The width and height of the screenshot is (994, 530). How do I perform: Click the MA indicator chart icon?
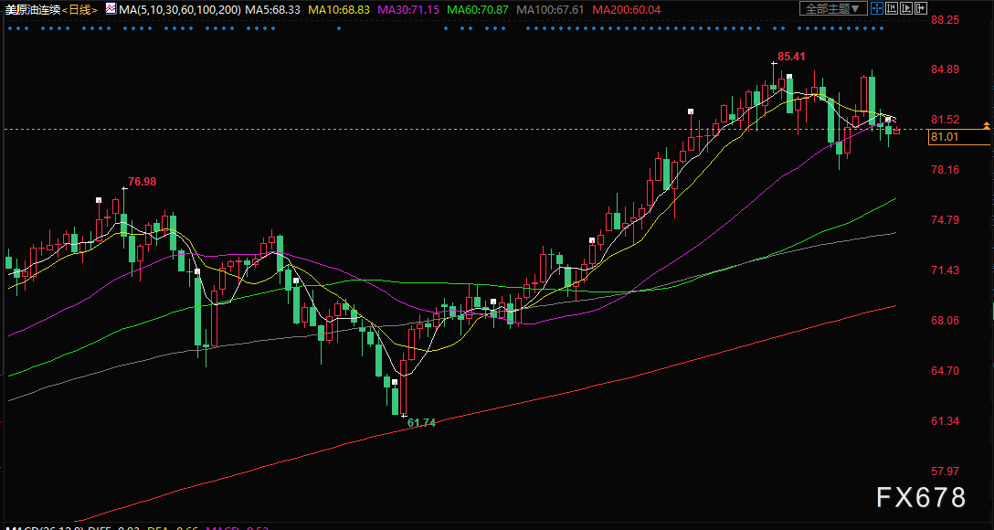(111, 9)
